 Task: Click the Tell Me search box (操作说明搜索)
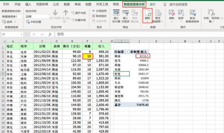(x=178, y=5)
